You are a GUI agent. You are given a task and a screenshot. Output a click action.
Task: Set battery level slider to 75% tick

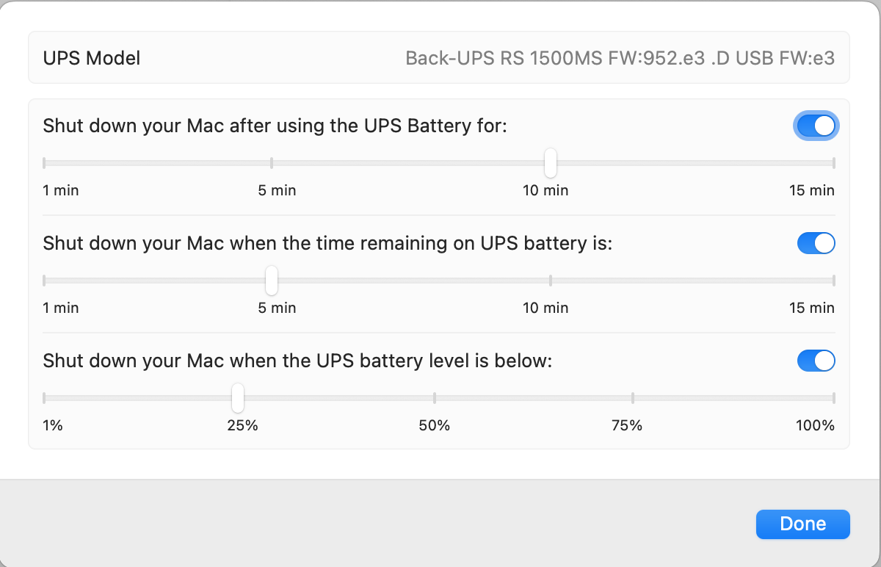click(x=633, y=398)
